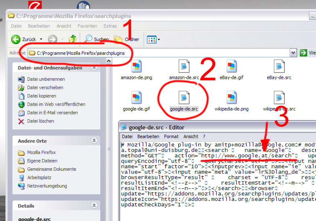Click the green Zurück back arrow
Screen dimensions: 316x221
[x=16, y=39]
